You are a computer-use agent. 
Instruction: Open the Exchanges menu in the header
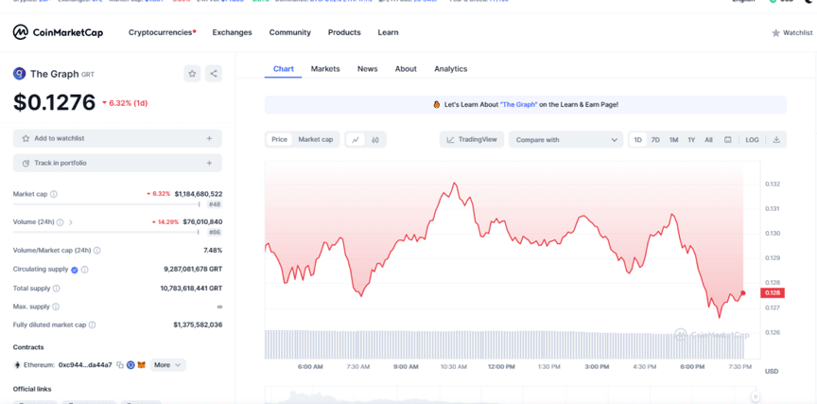232,32
